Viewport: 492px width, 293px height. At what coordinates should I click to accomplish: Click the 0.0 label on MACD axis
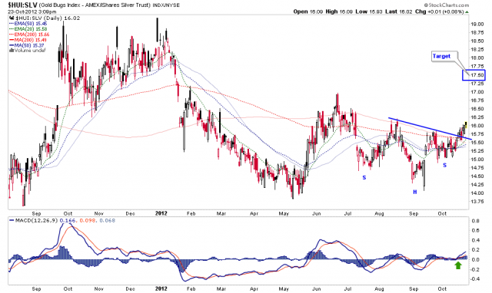coord(475,260)
